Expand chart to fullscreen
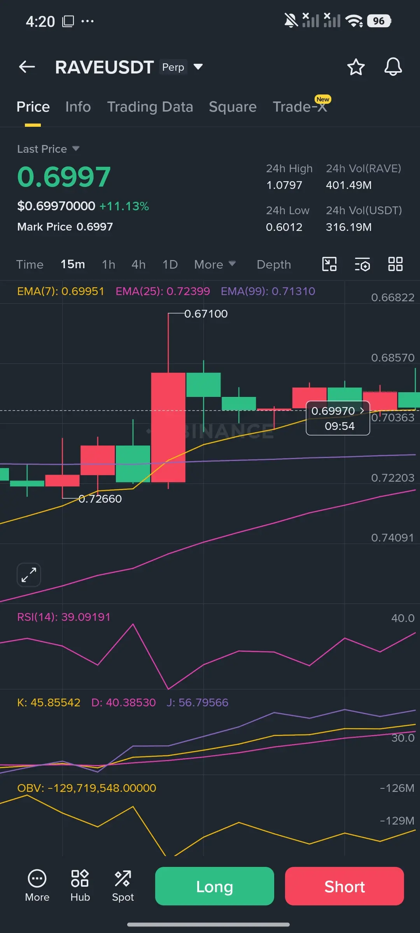This screenshot has height=933, width=420. [29, 575]
